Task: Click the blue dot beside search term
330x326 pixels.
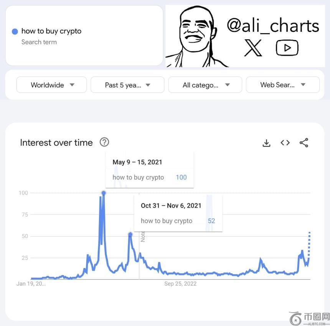Action: (15, 32)
